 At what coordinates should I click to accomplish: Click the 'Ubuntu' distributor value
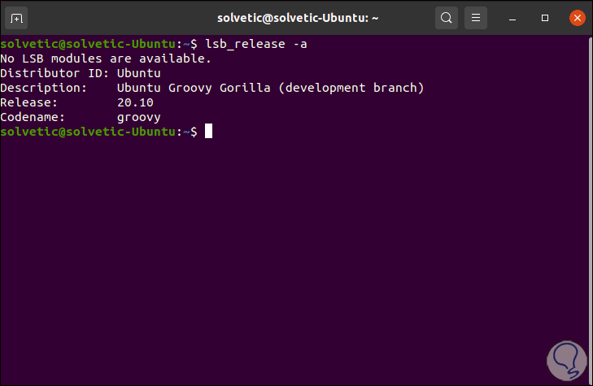click(139, 73)
